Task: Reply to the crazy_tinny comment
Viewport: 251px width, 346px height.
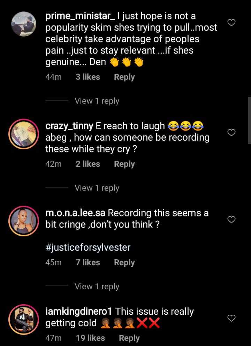Action: click(124, 164)
